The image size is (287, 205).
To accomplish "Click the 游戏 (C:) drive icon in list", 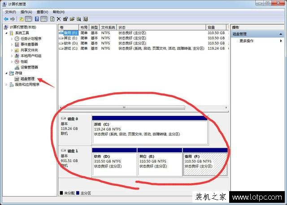I will [x=61, y=48].
